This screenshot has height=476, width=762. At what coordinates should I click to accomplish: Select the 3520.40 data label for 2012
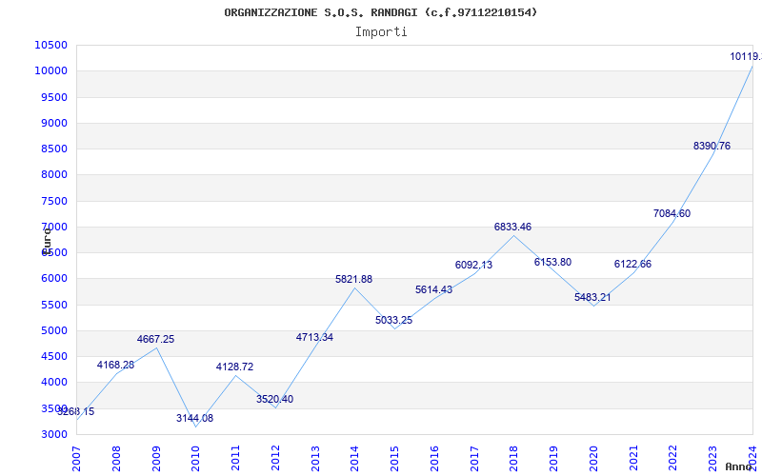click(x=274, y=399)
